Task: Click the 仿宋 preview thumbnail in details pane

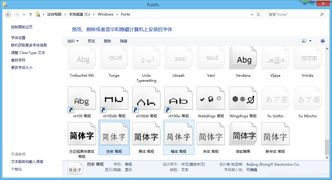Action: point(75,168)
